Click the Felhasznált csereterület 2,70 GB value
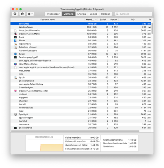The image size is (164, 168). coord(94,149)
